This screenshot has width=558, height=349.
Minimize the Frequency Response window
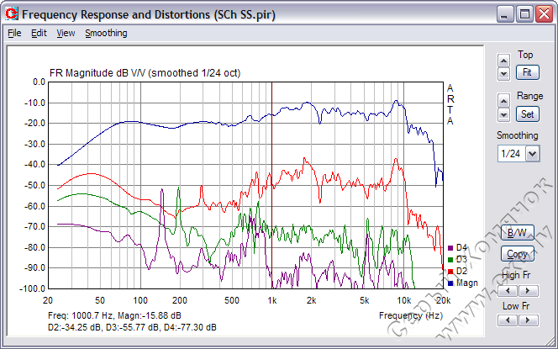point(504,14)
